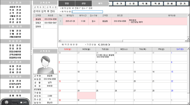The image size is (190, 105).
Task: Click the sms010 up-chevron phone icon
Action: (6, 102)
